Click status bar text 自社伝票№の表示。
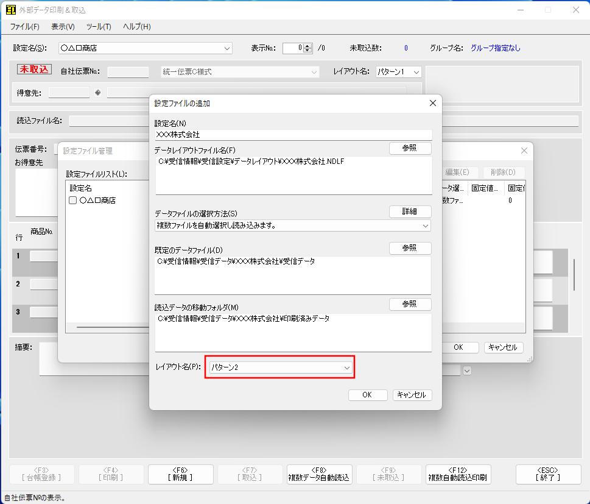Viewport: 590px width, 504px height. coord(34,497)
